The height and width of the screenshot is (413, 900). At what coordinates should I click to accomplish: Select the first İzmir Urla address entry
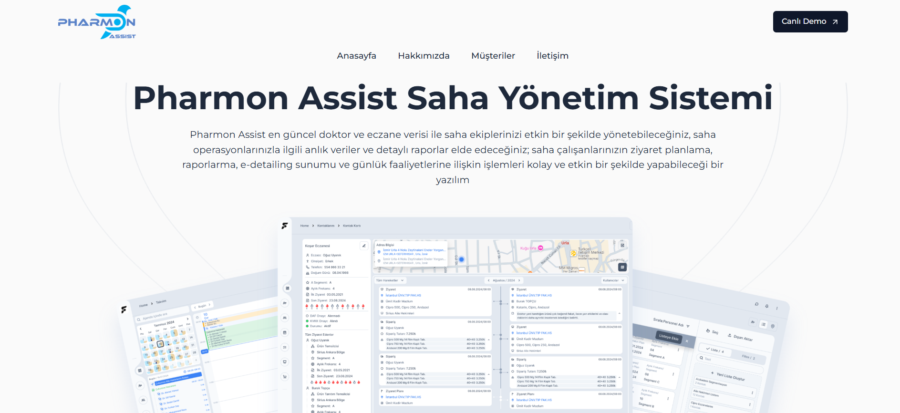(412, 252)
